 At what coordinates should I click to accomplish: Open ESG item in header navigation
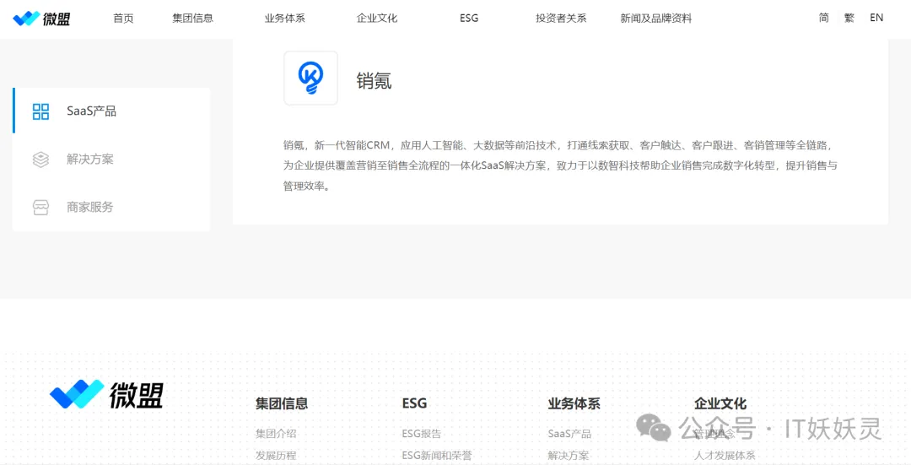pyautogui.click(x=469, y=18)
